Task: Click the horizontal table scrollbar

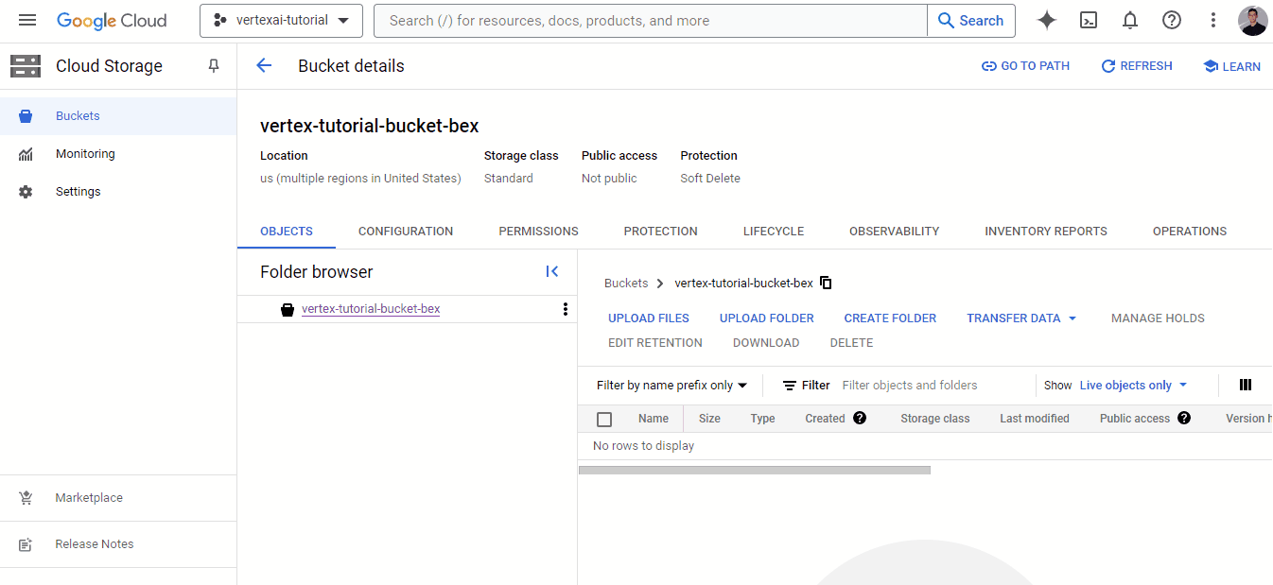Action: click(x=755, y=470)
